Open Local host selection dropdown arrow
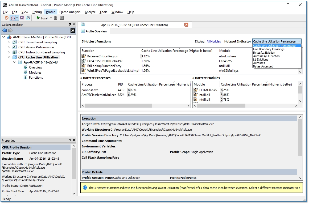Viewport: 309px width, 204px height. (x=51, y=18)
